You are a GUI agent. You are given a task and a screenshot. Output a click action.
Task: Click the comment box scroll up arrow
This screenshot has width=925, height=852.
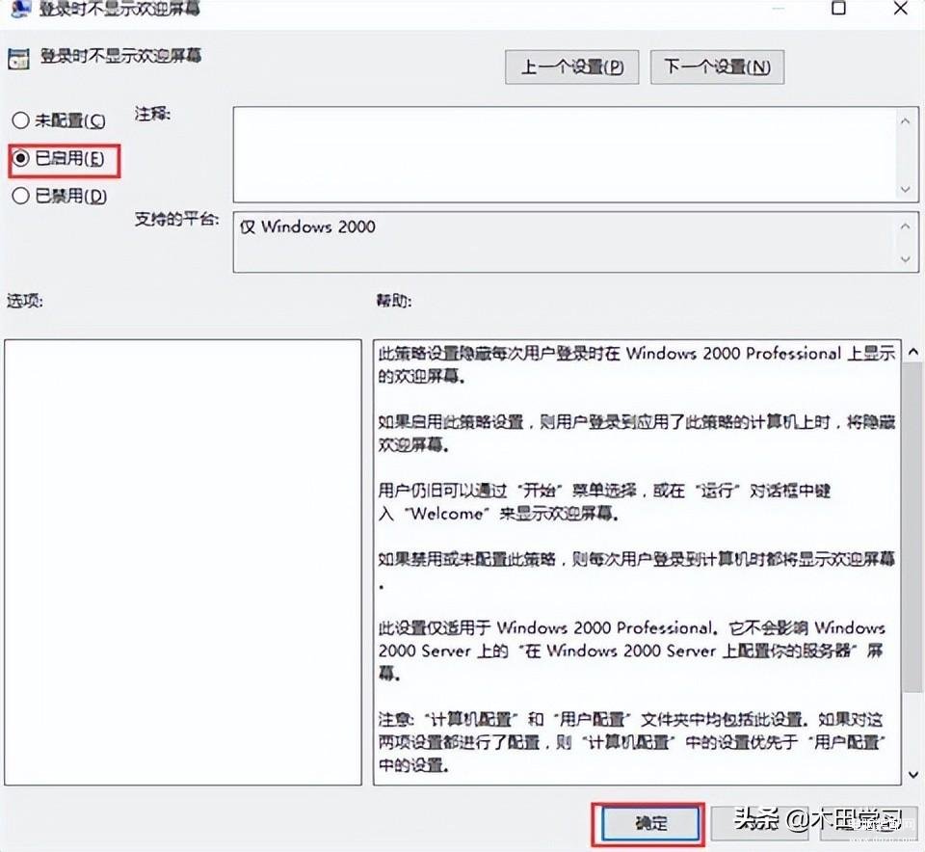(905, 121)
